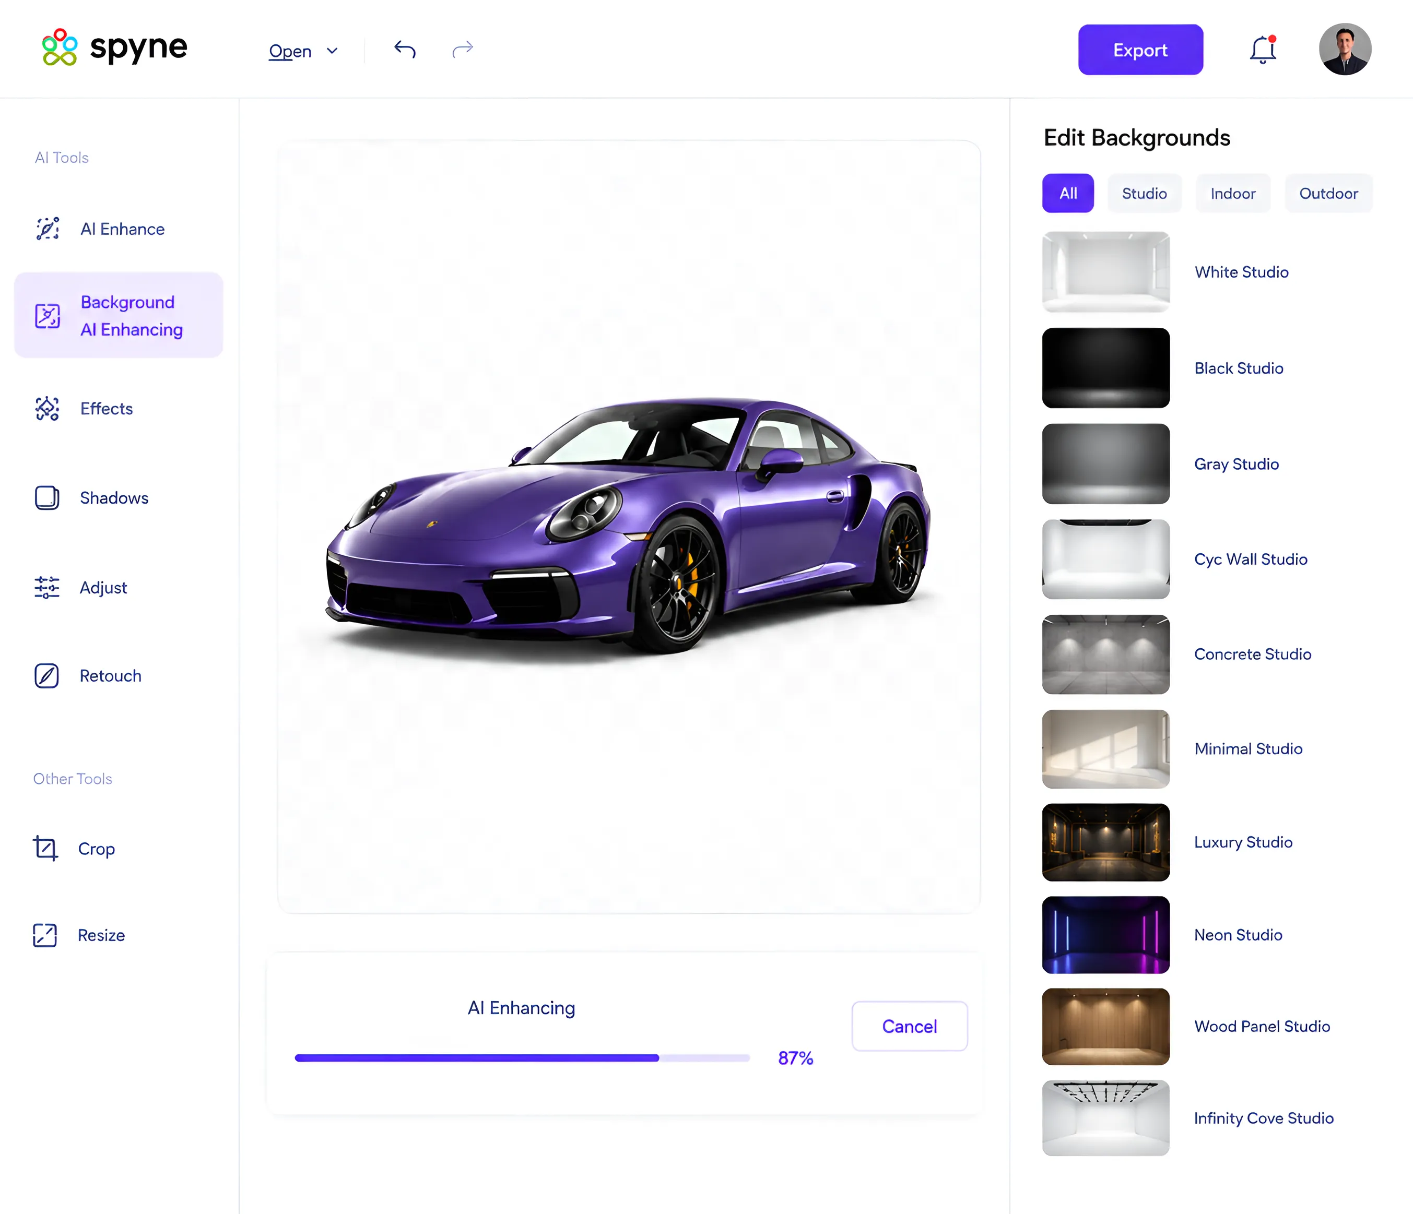Choose Infinity Cove Studio thumbnail

1105,1118
